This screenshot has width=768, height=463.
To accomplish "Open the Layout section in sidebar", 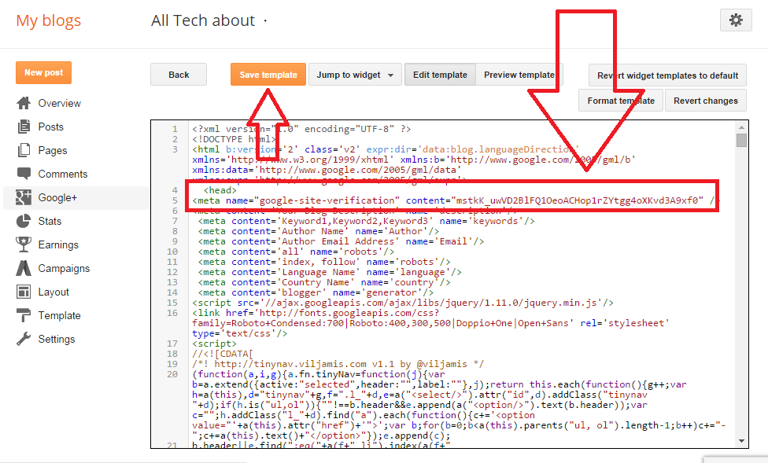I will (x=54, y=292).
